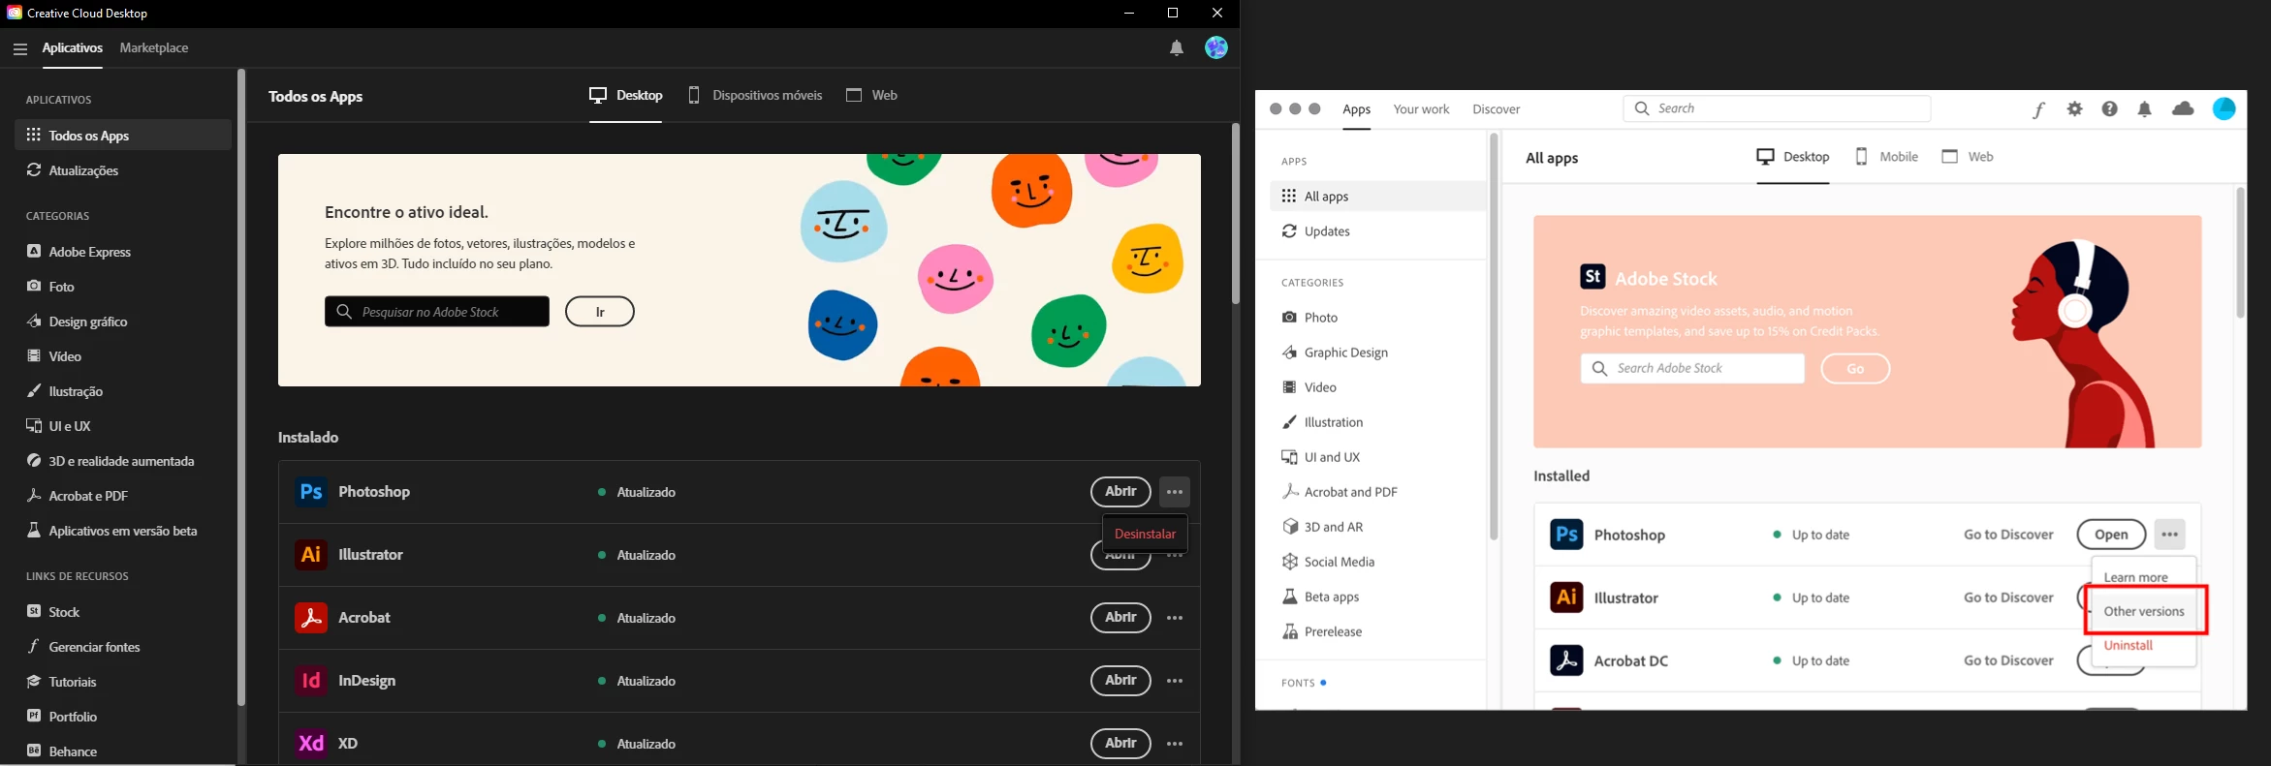Click Abrir button for Photoshop

point(1120,492)
